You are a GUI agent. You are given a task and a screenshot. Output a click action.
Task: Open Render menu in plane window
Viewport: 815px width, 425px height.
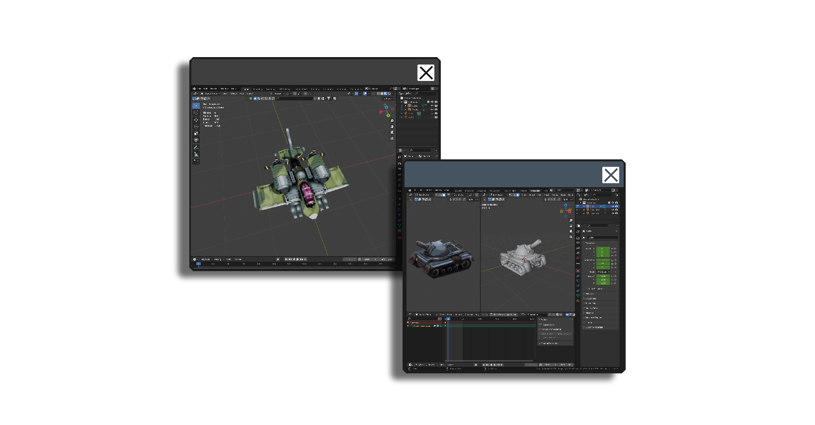(214, 89)
